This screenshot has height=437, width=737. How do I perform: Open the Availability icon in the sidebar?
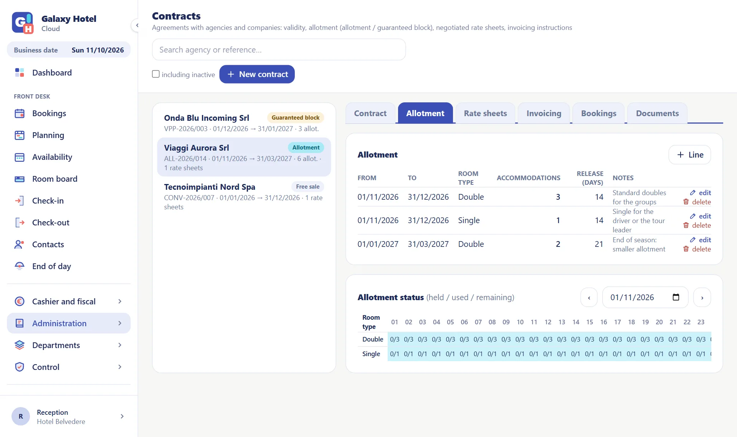pos(20,157)
